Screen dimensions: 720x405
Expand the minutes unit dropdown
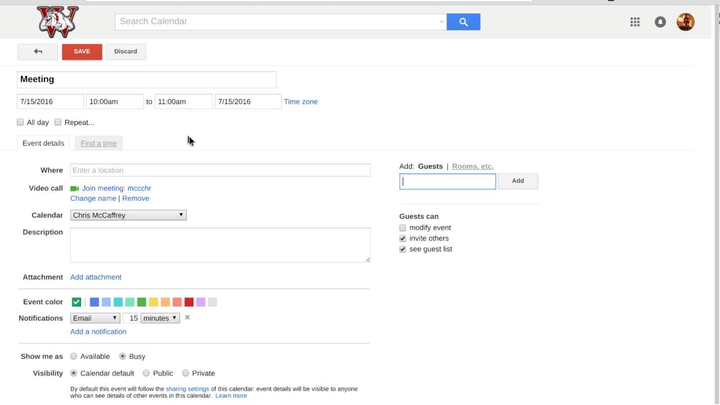(160, 318)
